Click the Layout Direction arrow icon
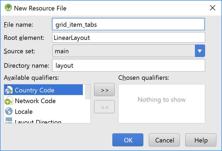 9,121
